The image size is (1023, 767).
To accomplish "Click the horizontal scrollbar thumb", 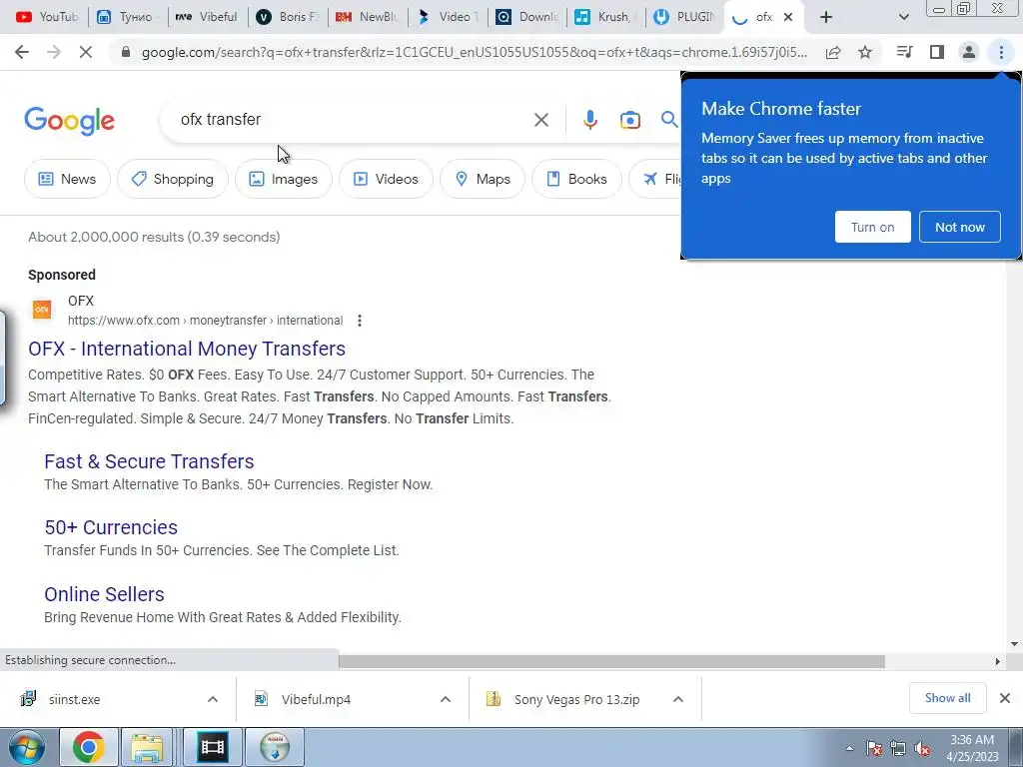I will pos(612,661).
